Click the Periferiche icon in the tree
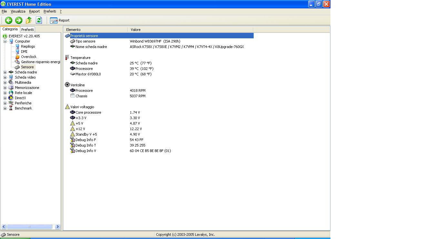Viewport: 425px width, 239px height. (x=11, y=103)
